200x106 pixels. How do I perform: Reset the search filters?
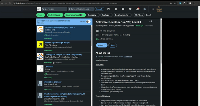pos(148,15)
